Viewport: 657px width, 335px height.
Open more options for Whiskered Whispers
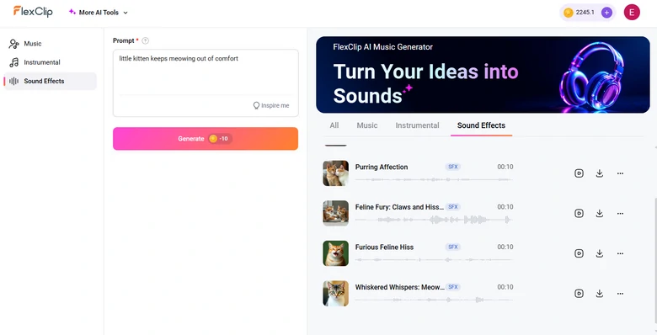click(x=620, y=294)
